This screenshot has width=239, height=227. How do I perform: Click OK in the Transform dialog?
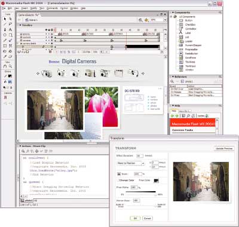(x=135, y=218)
